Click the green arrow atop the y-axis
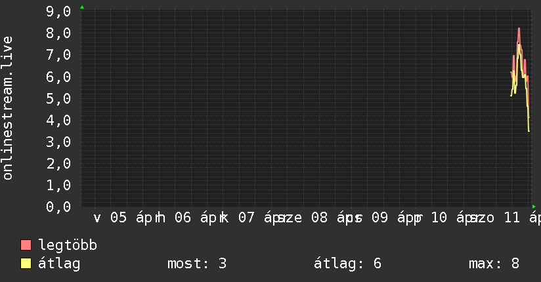The height and width of the screenshot is (282, 541). (82, 7)
